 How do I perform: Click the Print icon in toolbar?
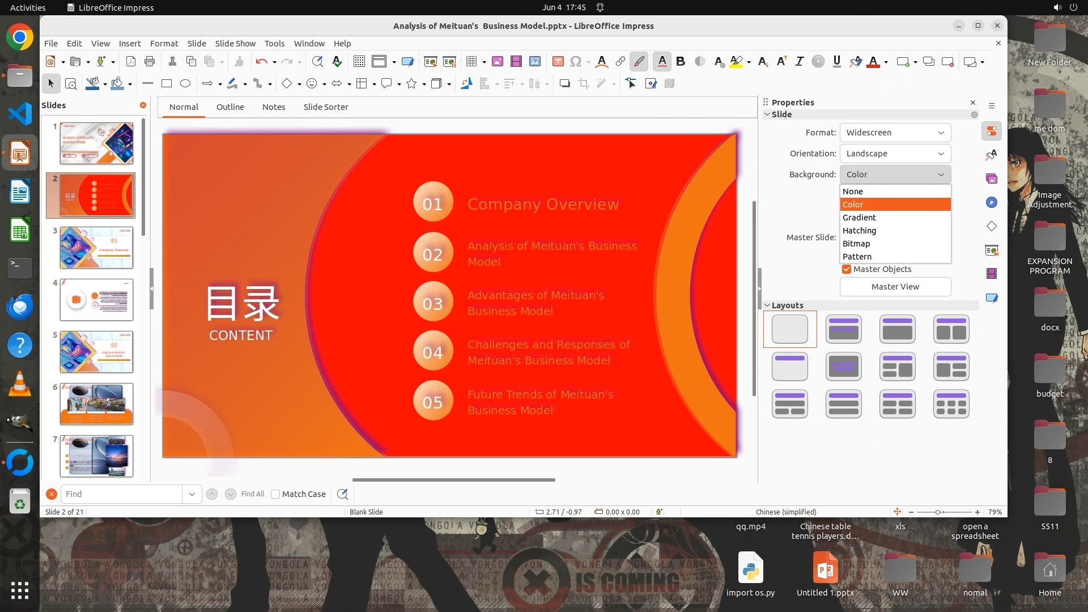(150, 62)
